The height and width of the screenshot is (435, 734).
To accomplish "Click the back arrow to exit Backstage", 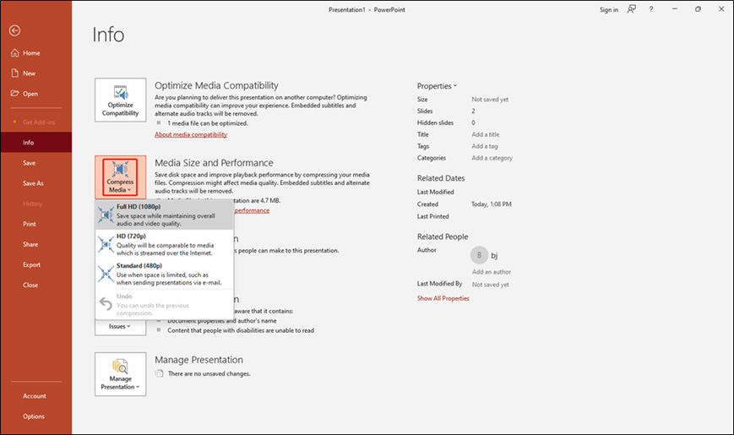I will [x=14, y=30].
